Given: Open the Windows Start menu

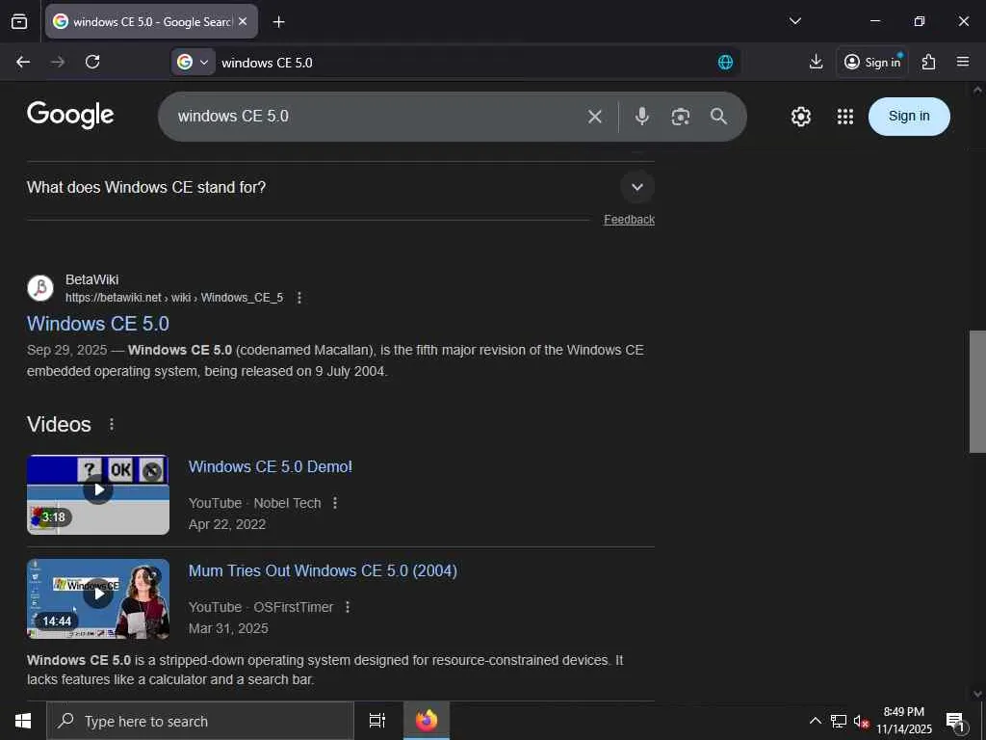Looking at the screenshot, I should click(23, 721).
